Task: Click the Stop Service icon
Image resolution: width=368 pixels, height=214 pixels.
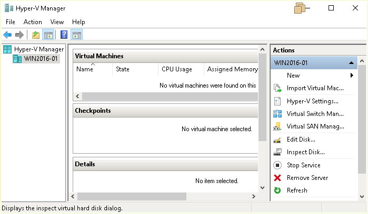Action: [277, 165]
